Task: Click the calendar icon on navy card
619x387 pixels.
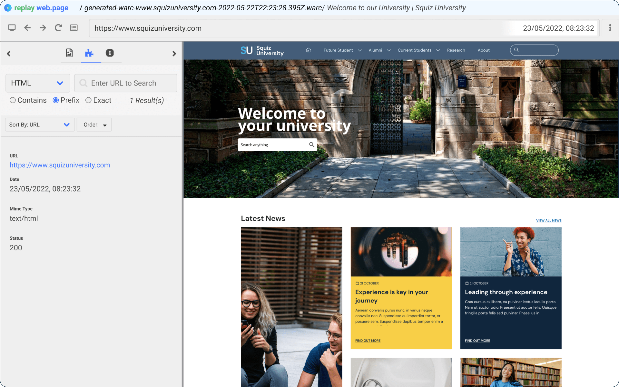Action: 467,283
